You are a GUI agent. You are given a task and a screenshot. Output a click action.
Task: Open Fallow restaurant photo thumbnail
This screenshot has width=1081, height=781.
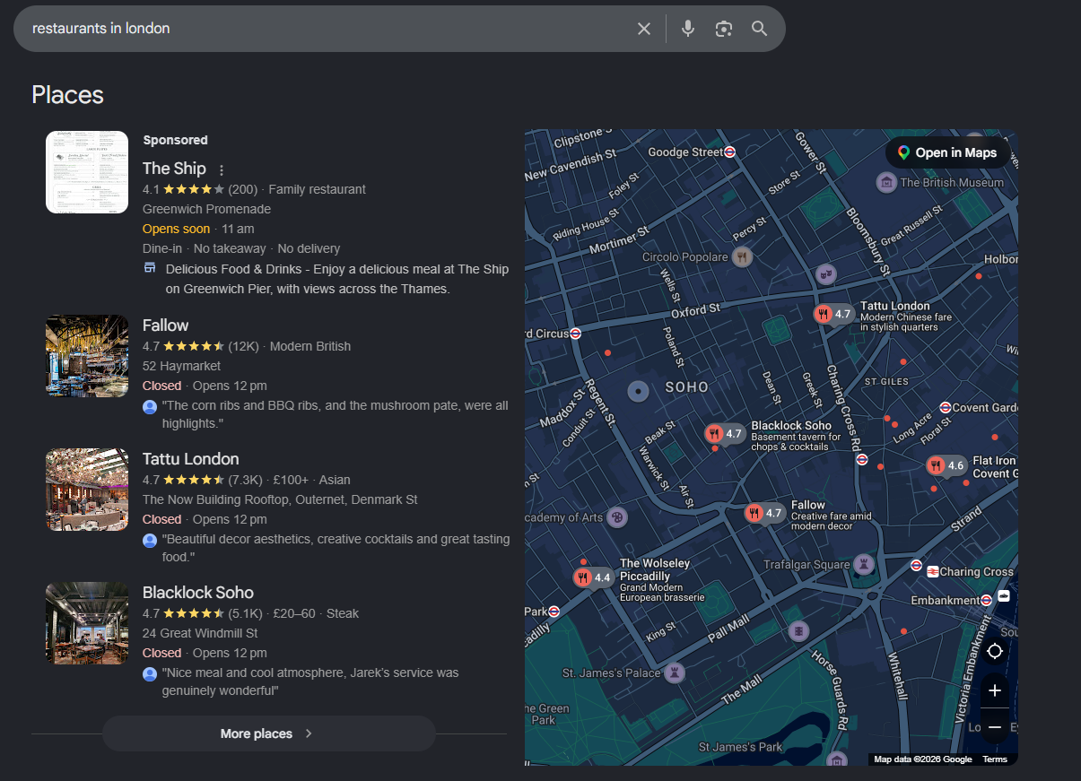(x=87, y=356)
